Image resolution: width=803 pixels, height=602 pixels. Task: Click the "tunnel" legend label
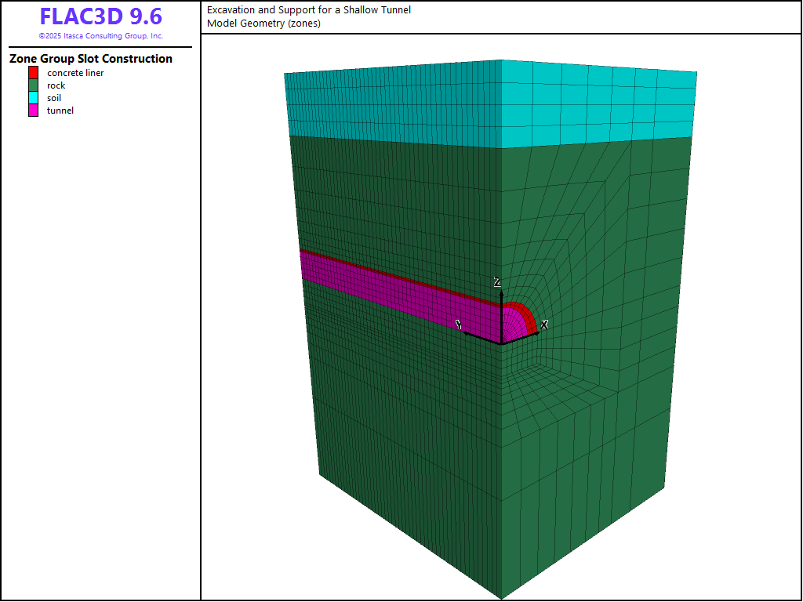pos(60,111)
